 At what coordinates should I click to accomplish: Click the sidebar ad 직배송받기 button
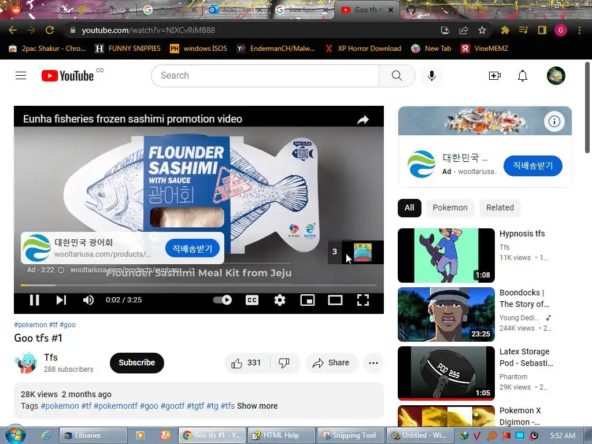click(x=532, y=165)
